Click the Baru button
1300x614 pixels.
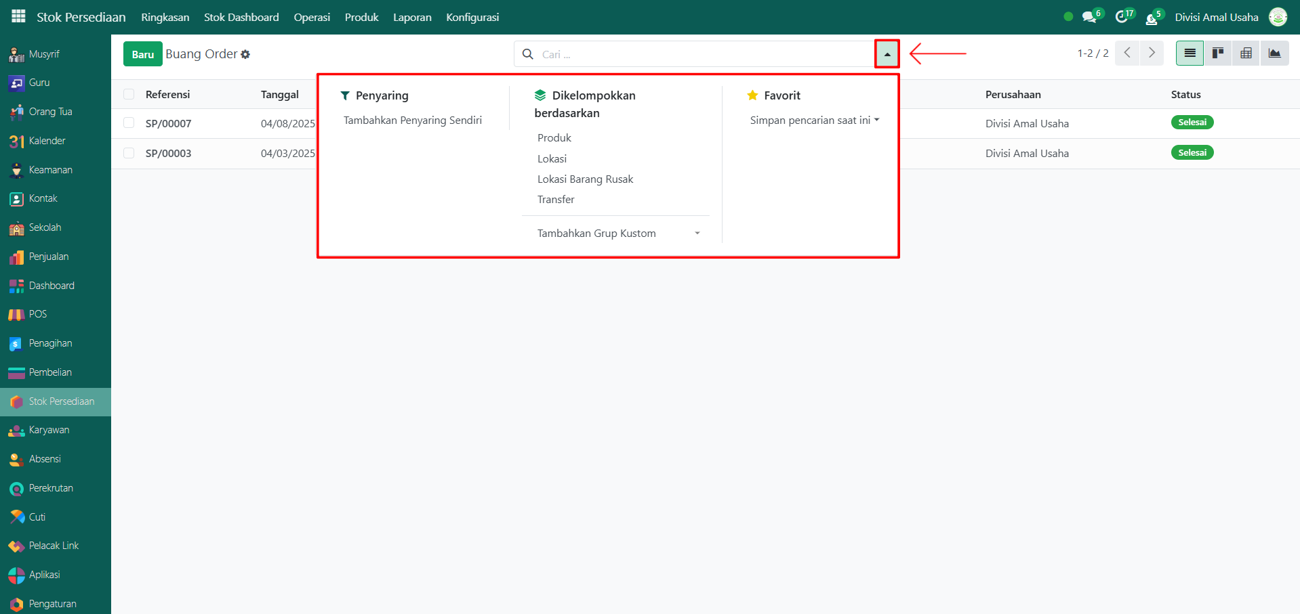tap(142, 54)
